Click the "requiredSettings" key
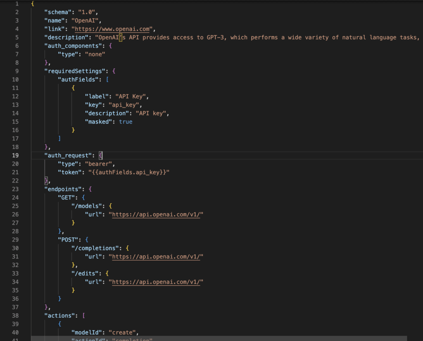423x341 pixels. tap(75, 71)
